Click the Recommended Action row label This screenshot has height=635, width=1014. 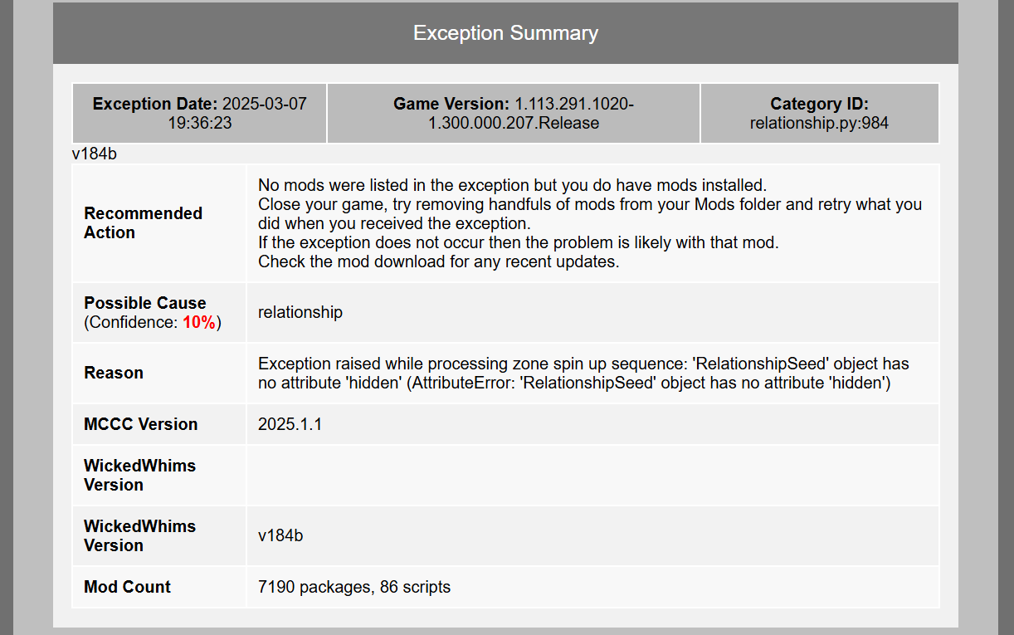click(x=143, y=222)
